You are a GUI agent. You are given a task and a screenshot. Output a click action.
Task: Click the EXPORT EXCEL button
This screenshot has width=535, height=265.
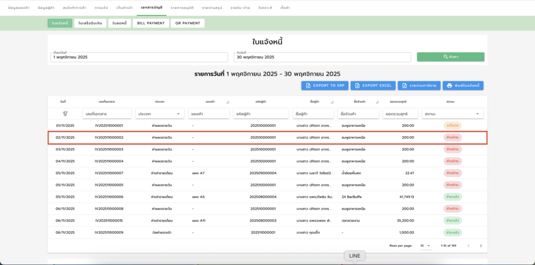point(373,86)
